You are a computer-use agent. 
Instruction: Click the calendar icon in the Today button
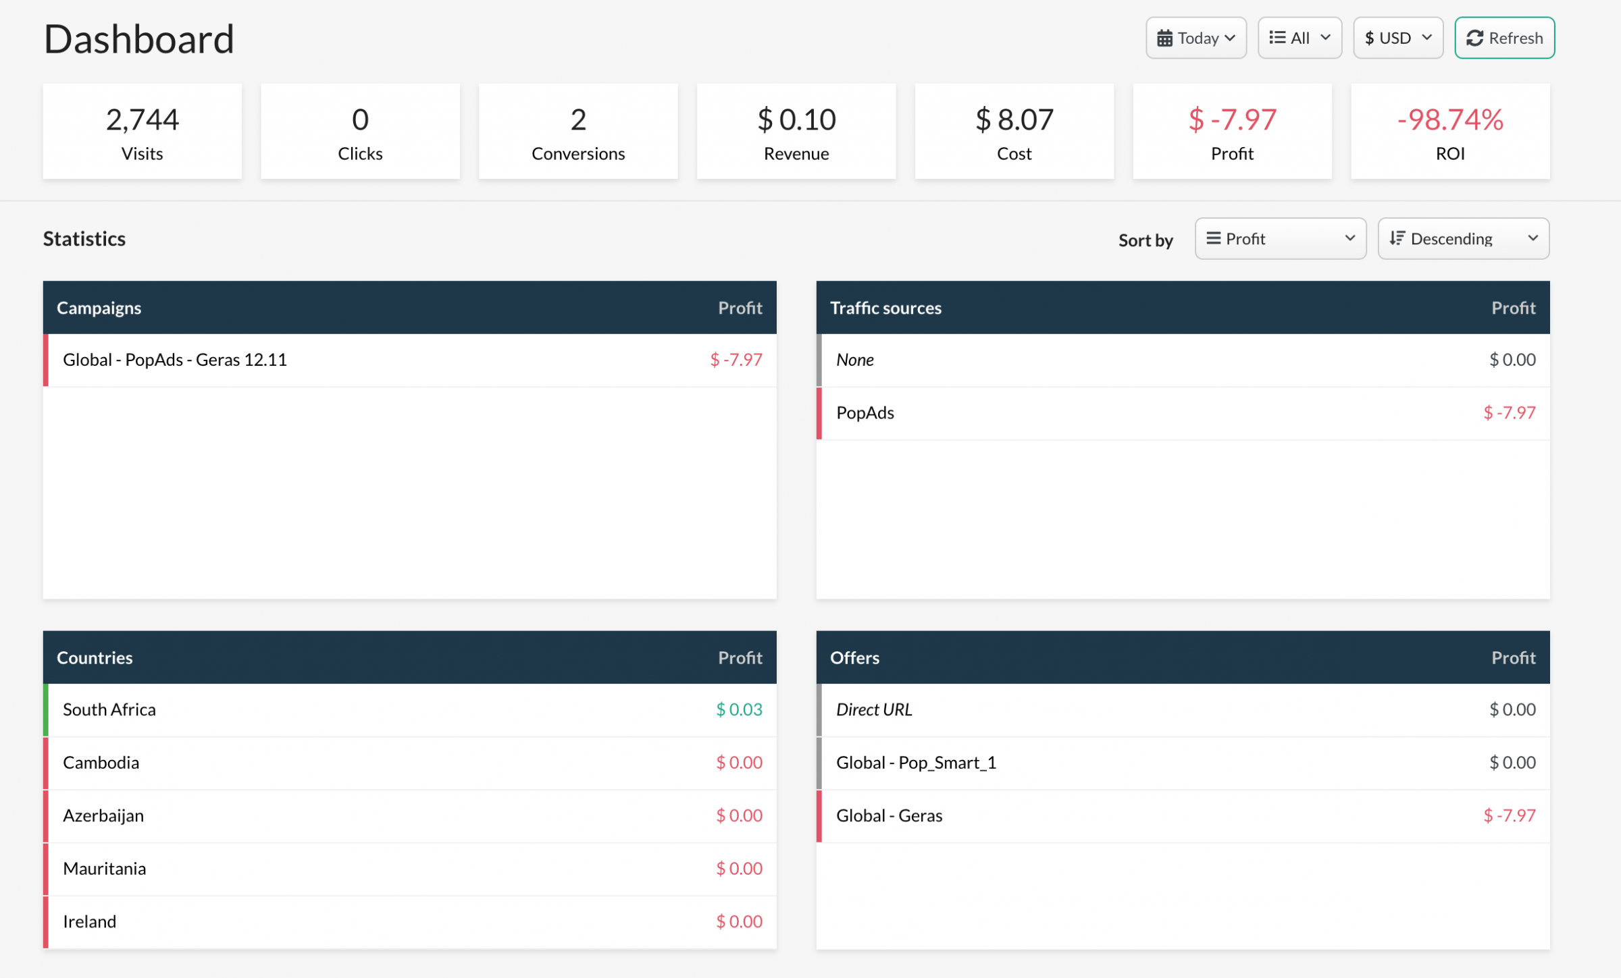[x=1164, y=38]
